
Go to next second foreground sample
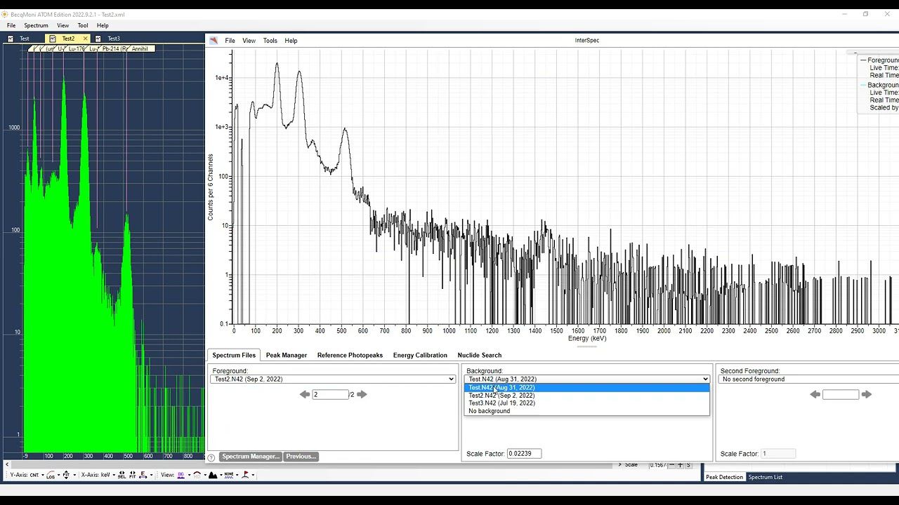[867, 394]
